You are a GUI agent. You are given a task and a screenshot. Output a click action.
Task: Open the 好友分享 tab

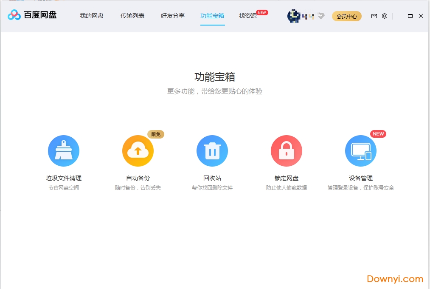(172, 16)
